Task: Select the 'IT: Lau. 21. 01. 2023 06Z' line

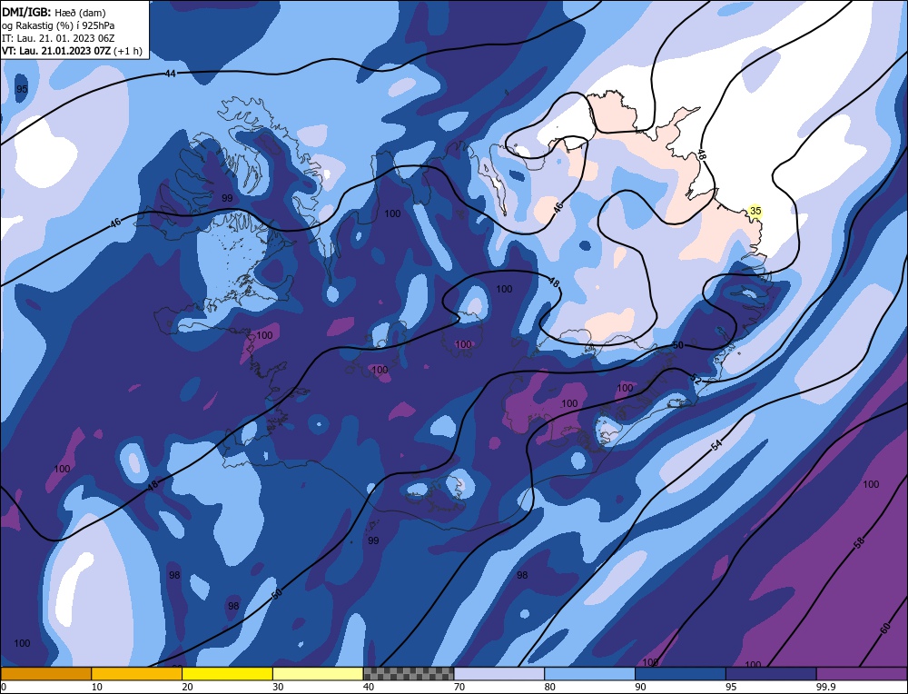Action: (58, 38)
